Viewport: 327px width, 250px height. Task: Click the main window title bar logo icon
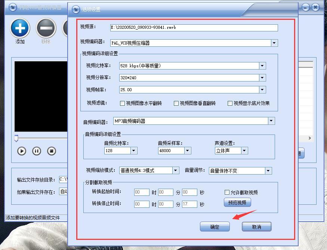pyautogui.click(x=12, y=8)
